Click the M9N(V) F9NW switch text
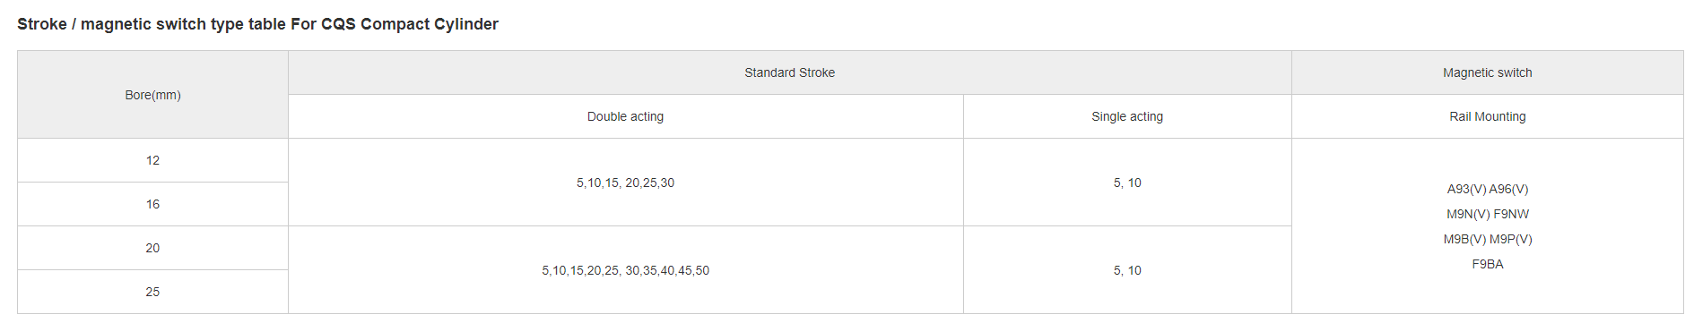 pos(1487,214)
